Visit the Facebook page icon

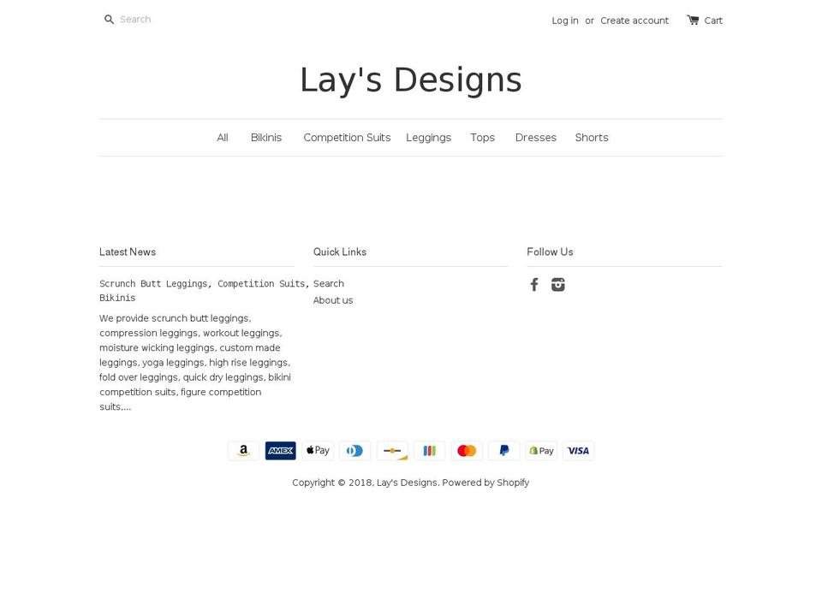pos(534,284)
